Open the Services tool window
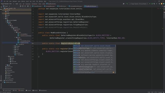Screen dimensions: 165x93 click(x=35, y=90)
